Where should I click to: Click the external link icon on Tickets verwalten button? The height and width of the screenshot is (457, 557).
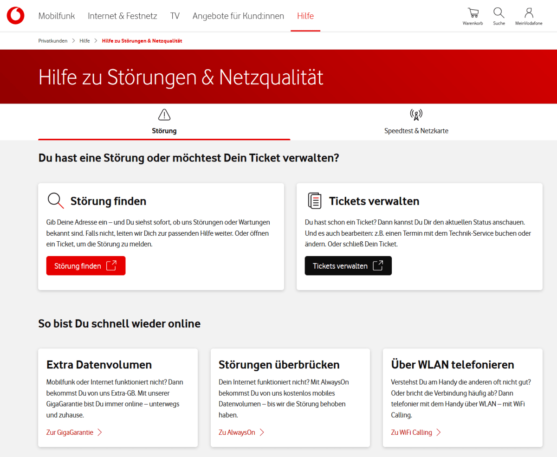pos(379,265)
